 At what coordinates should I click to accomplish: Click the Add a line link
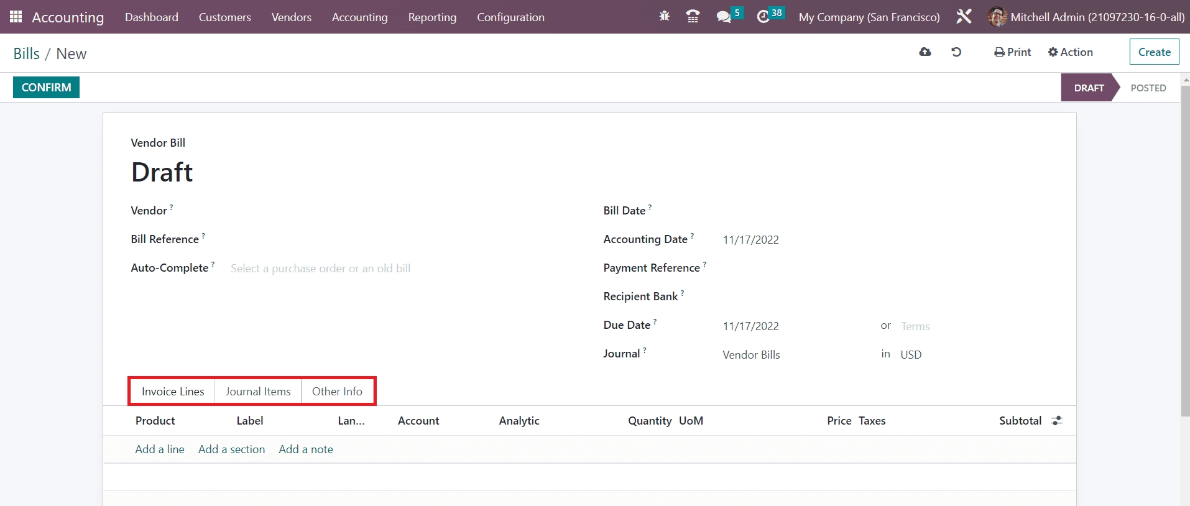(160, 449)
